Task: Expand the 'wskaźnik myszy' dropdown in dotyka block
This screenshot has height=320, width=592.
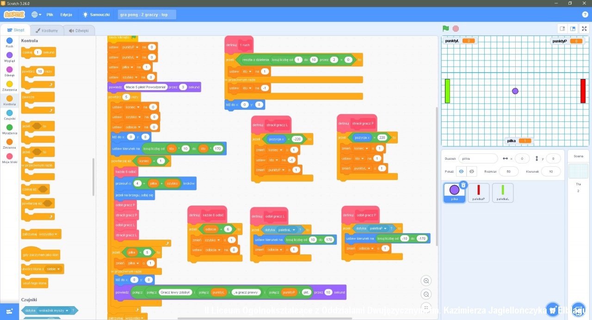Action: click(x=68, y=311)
